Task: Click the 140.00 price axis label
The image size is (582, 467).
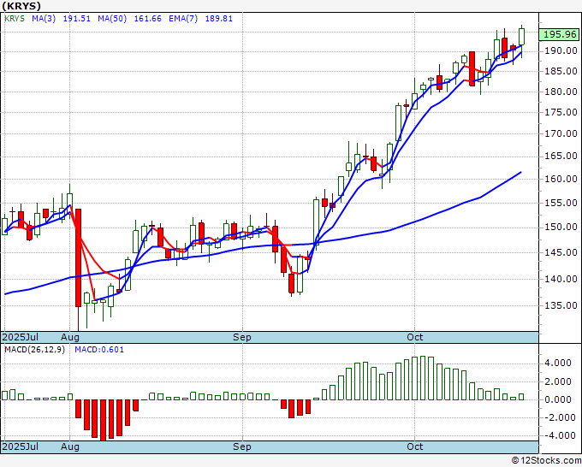Action: [561, 279]
